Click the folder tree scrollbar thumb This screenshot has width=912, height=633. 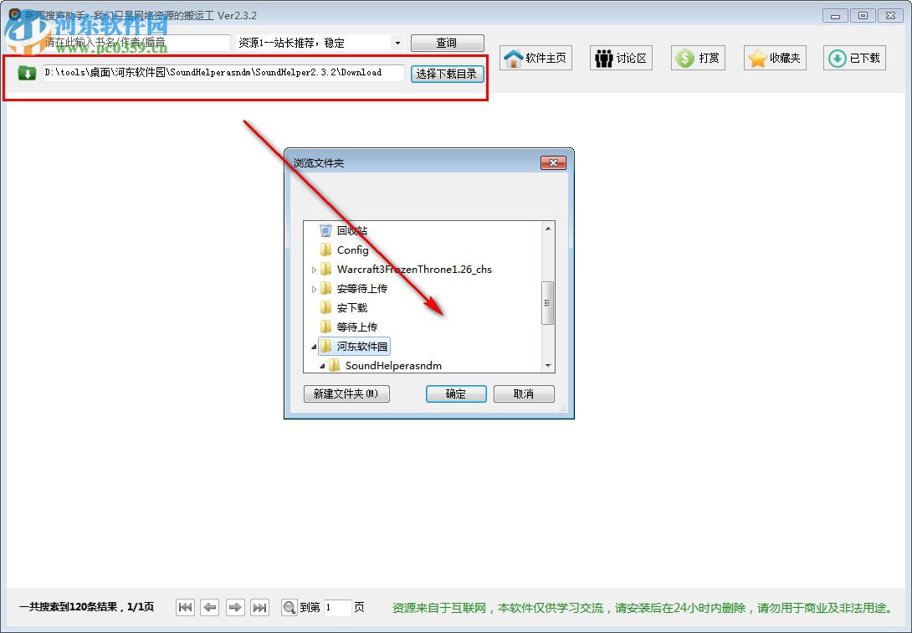tap(547, 303)
